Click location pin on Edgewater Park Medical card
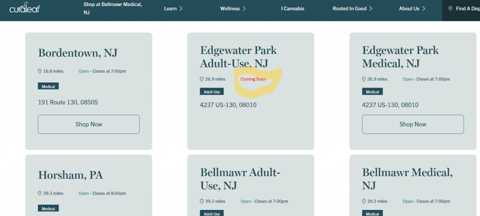 (x=364, y=79)
